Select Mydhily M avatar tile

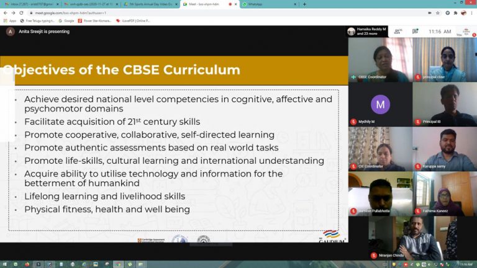tap(380, 104)
